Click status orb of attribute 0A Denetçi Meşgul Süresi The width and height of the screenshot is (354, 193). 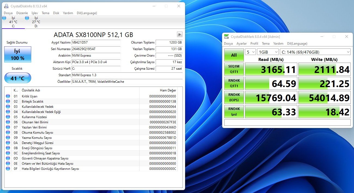point(8,143)
